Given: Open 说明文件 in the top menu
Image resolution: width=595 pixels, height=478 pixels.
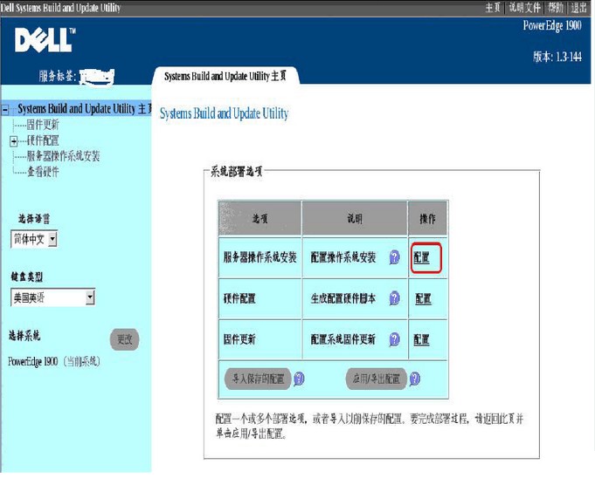Looking at the screenshot, I should click(x=524, y=7).
